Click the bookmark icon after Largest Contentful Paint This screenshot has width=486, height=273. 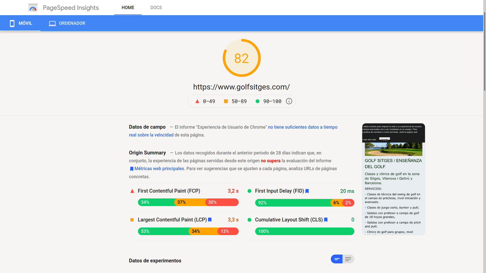pos(210,220)
